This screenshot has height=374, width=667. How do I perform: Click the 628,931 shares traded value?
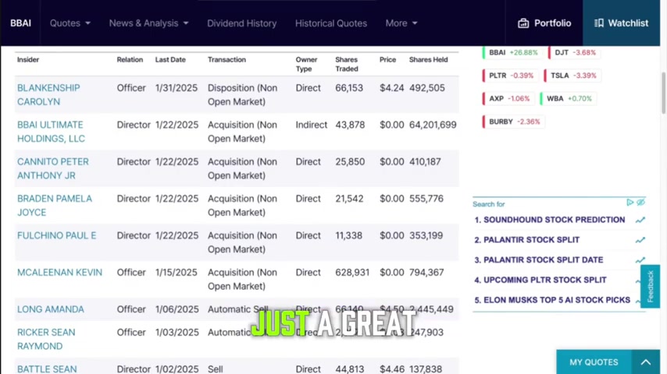pyautogui.click(x=352, y=273)
